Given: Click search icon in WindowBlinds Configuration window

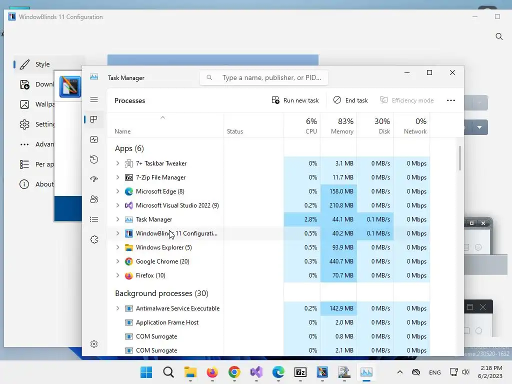Looking at the screenshot, I should coord(499,36).
